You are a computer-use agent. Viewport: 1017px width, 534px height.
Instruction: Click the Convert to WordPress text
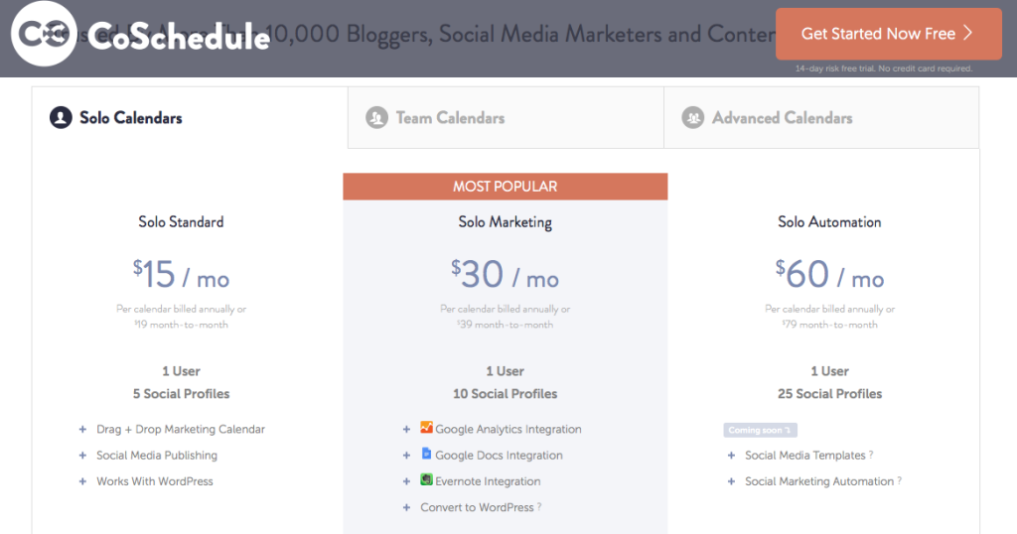click(x=477, y=507)
